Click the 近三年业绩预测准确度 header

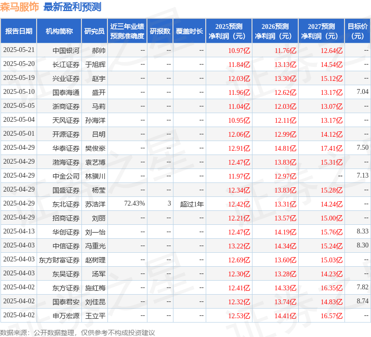pyautogui.click(x=127, y=31)
